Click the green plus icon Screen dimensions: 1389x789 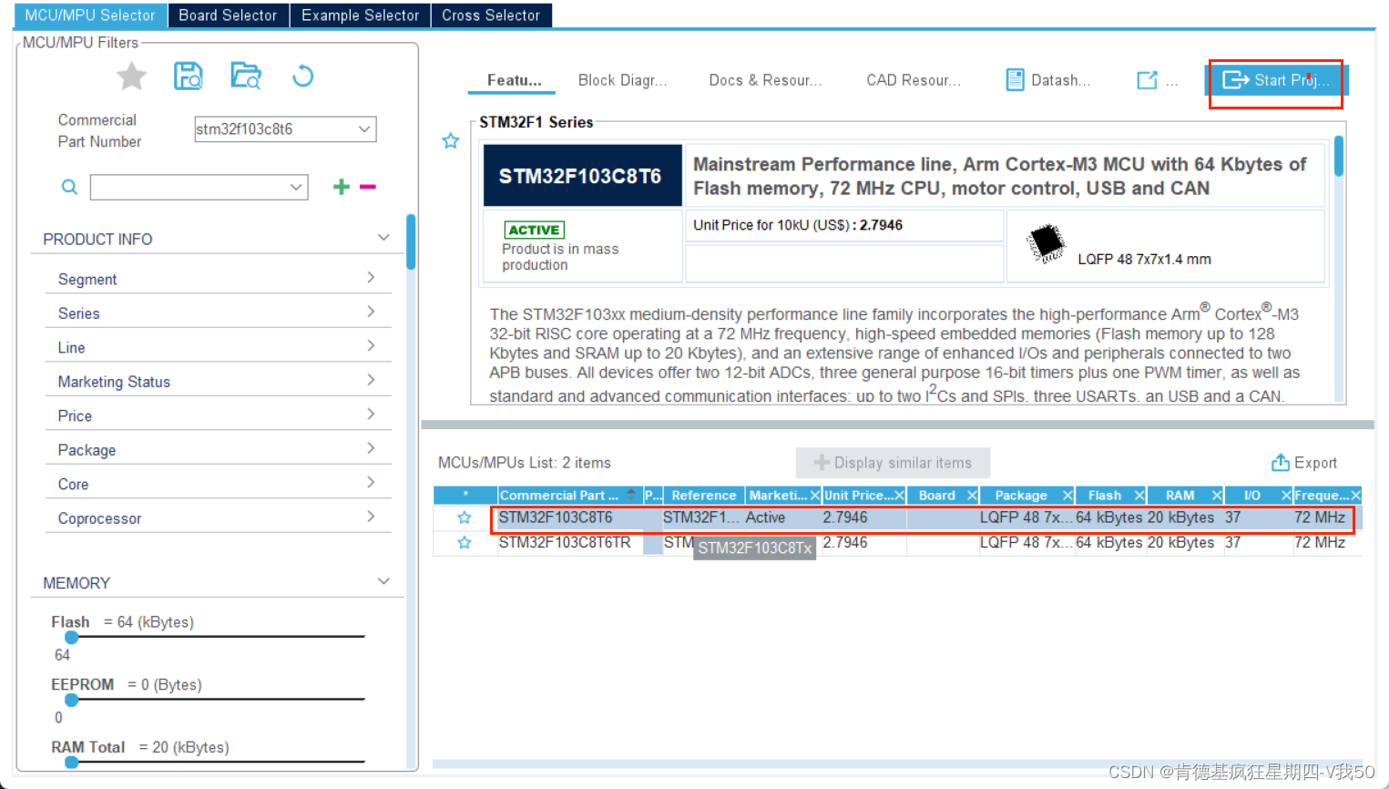point(342,187)
